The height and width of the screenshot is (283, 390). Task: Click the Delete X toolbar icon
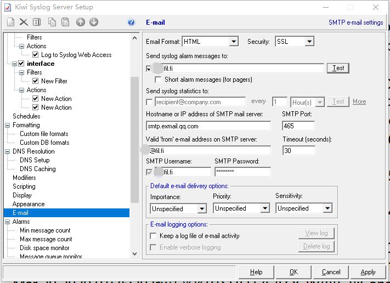24,22
